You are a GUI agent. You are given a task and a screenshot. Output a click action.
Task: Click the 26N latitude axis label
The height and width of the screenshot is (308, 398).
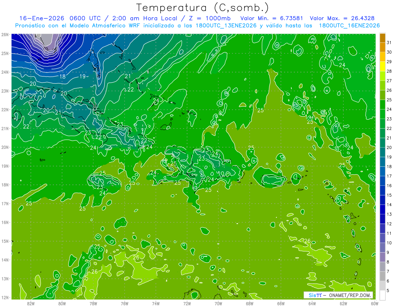pos(5,35)
